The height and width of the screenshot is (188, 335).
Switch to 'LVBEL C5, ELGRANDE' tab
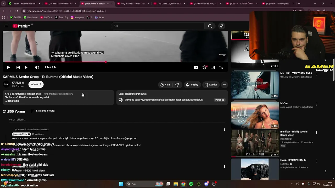point(170,4)
